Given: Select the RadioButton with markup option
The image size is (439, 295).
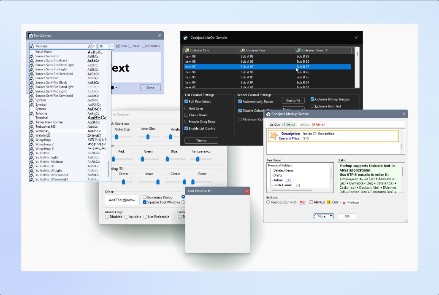Looking at the screenshot, I should coord(268,202).
